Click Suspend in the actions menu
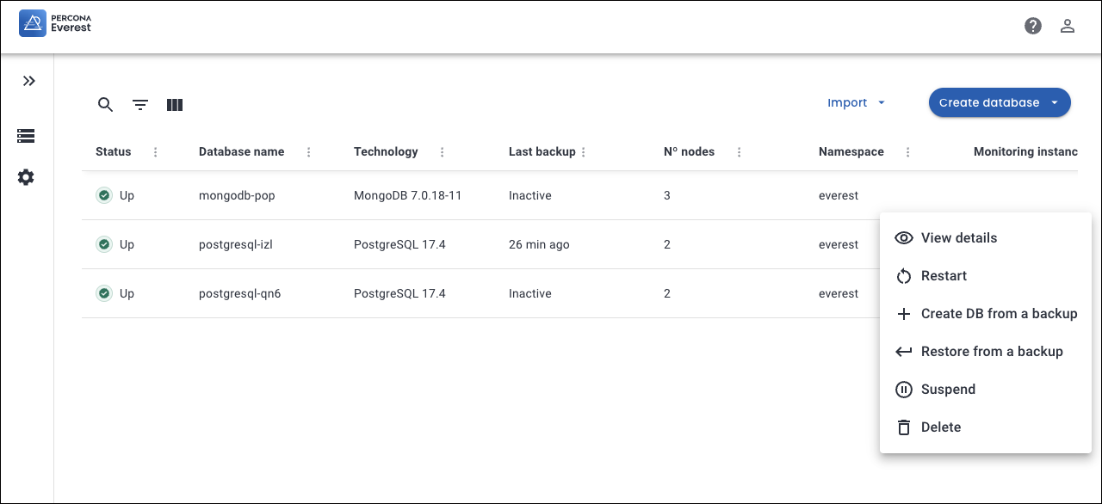1102x504 pixels. (x=948, y=390)
